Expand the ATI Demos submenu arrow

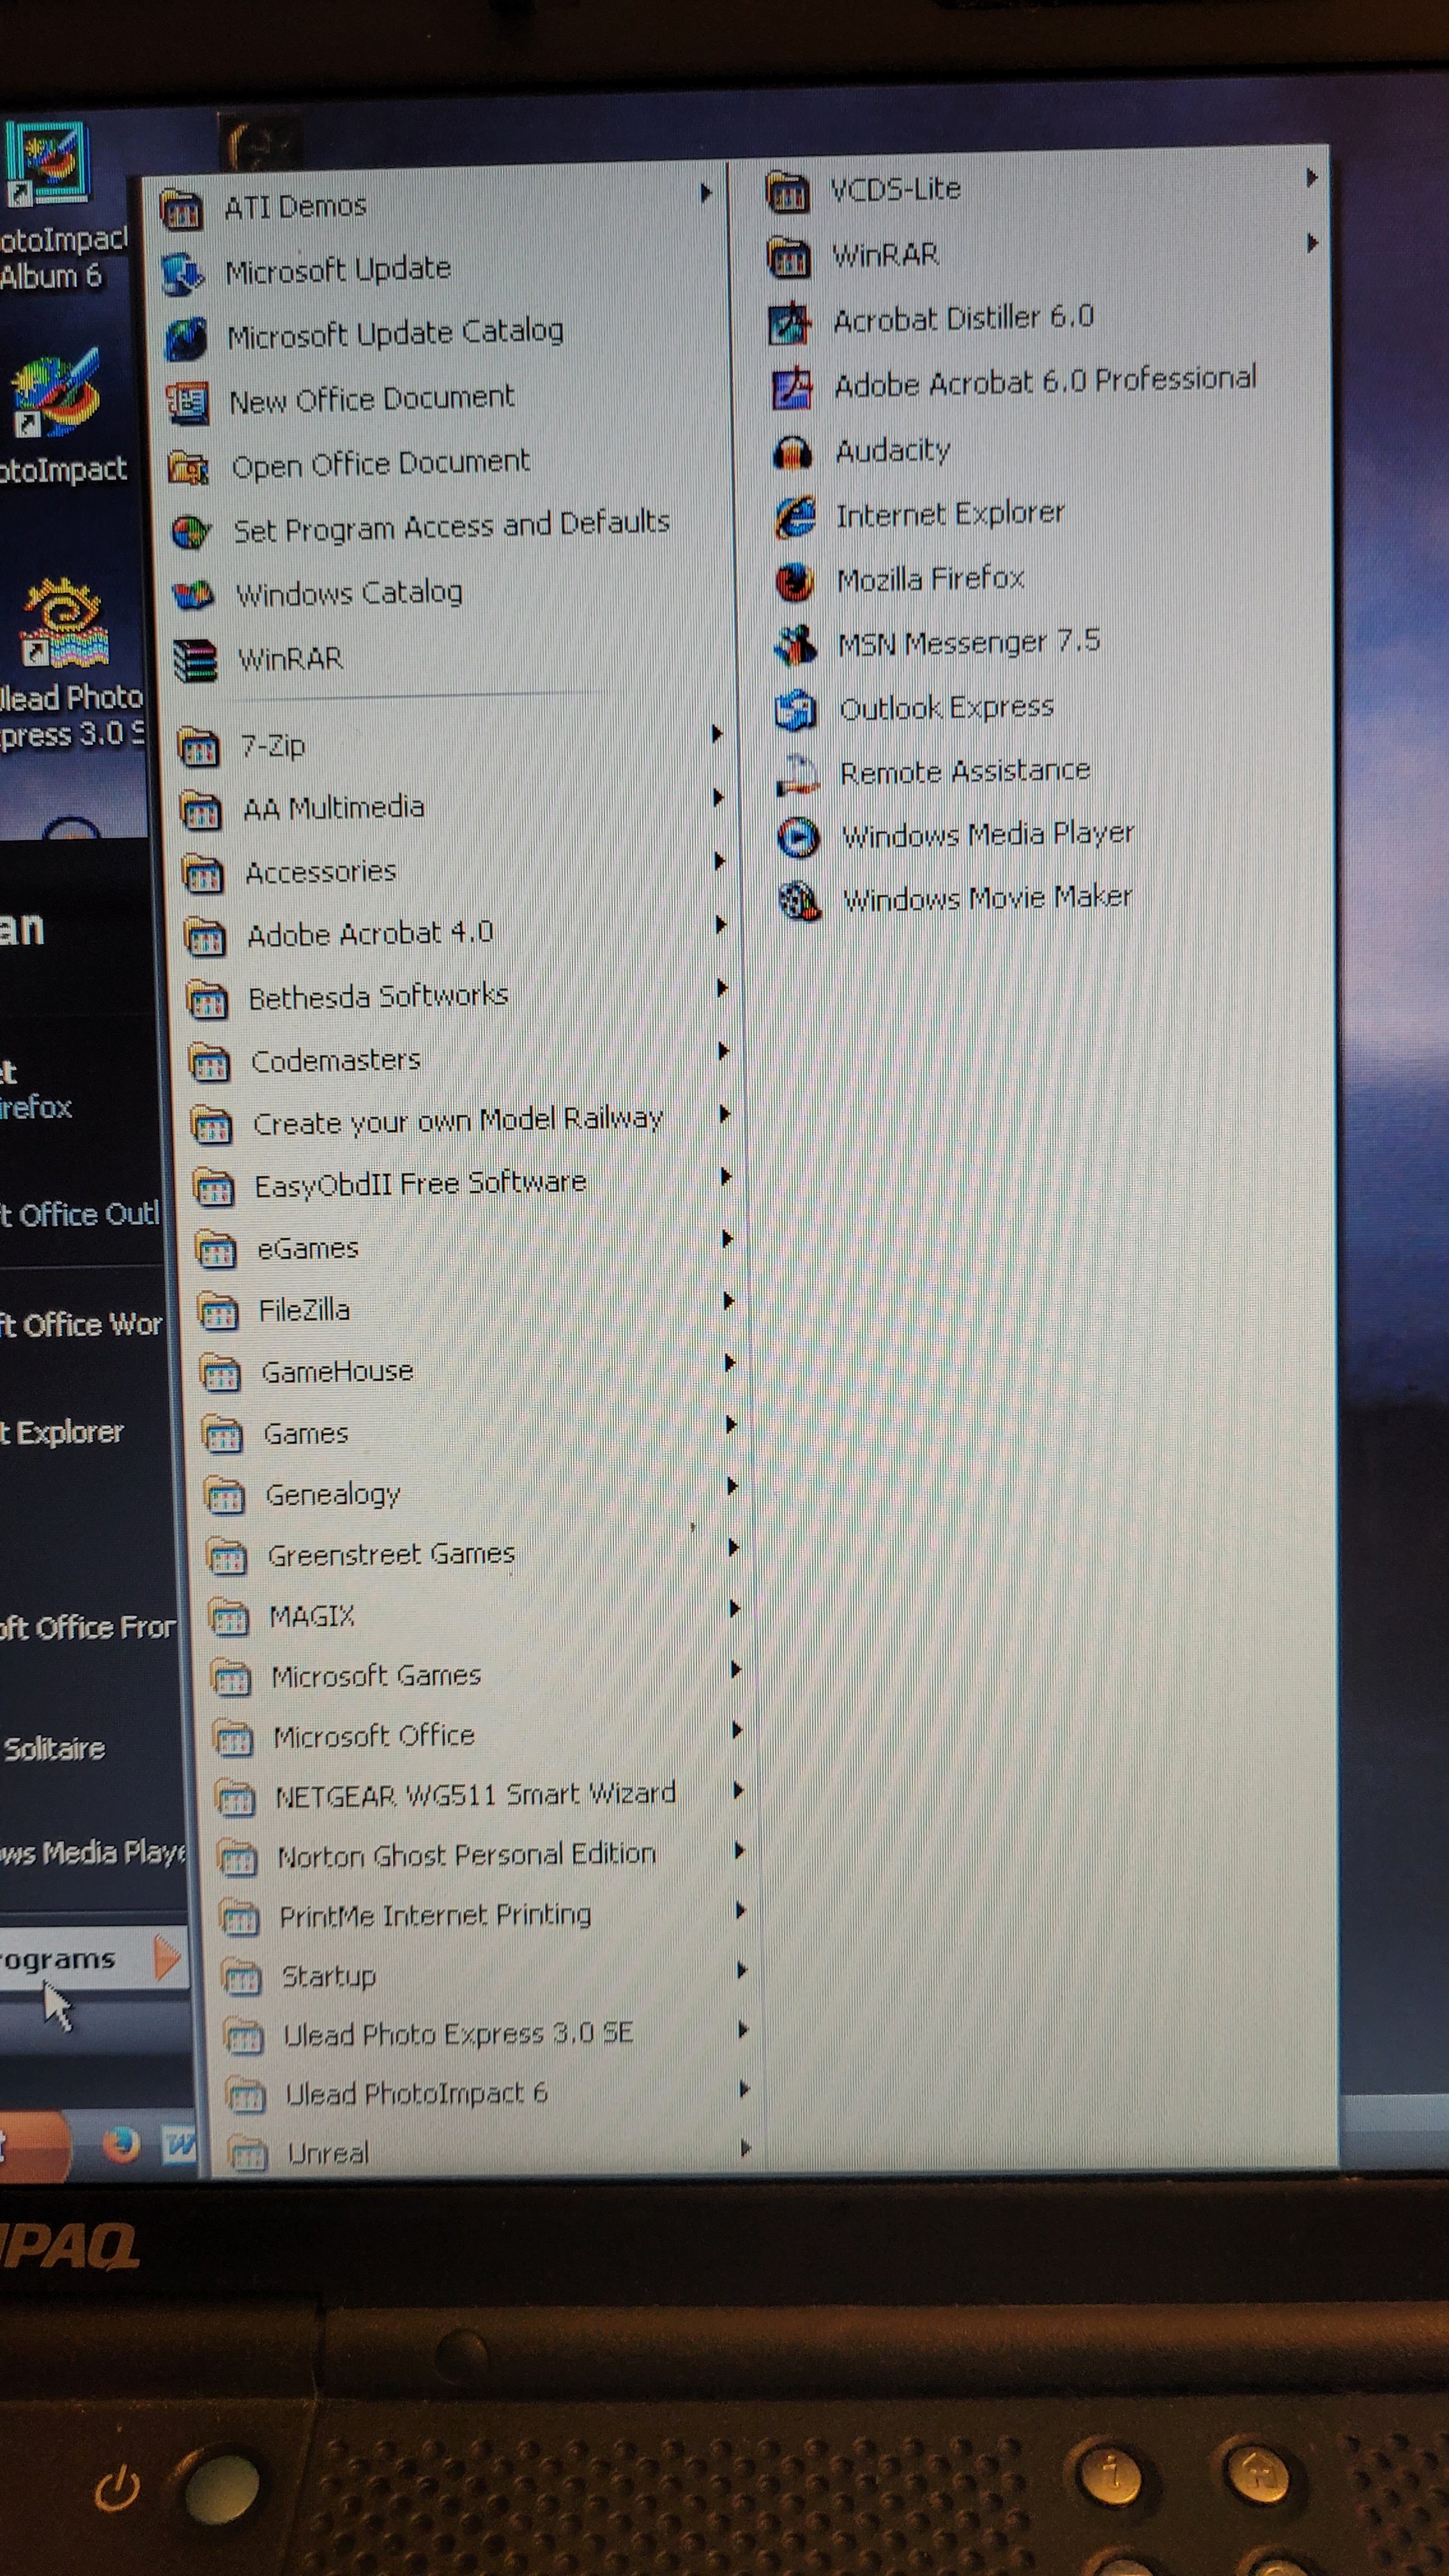pos(706,193)
